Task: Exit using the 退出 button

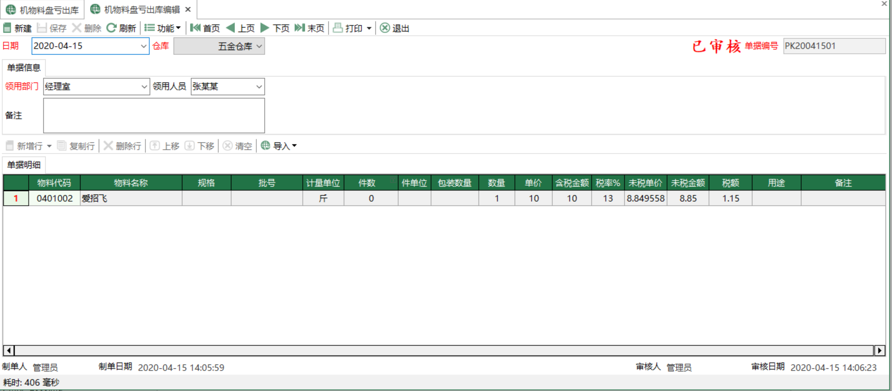Action: [x=395, y=28]
